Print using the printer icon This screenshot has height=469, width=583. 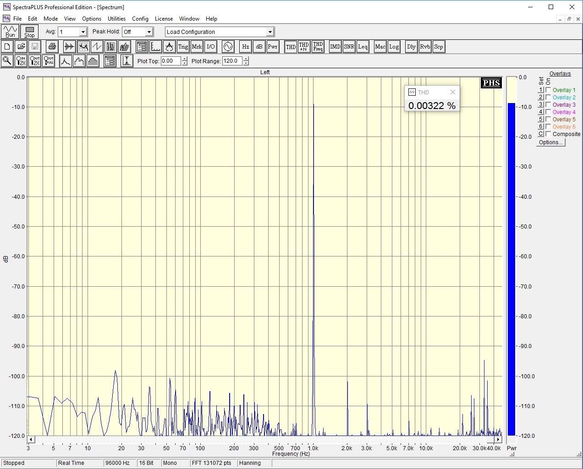coord(52,47)
